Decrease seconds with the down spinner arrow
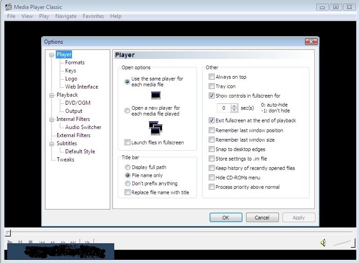The image size is (359, 263). click(x=234, y=110)
